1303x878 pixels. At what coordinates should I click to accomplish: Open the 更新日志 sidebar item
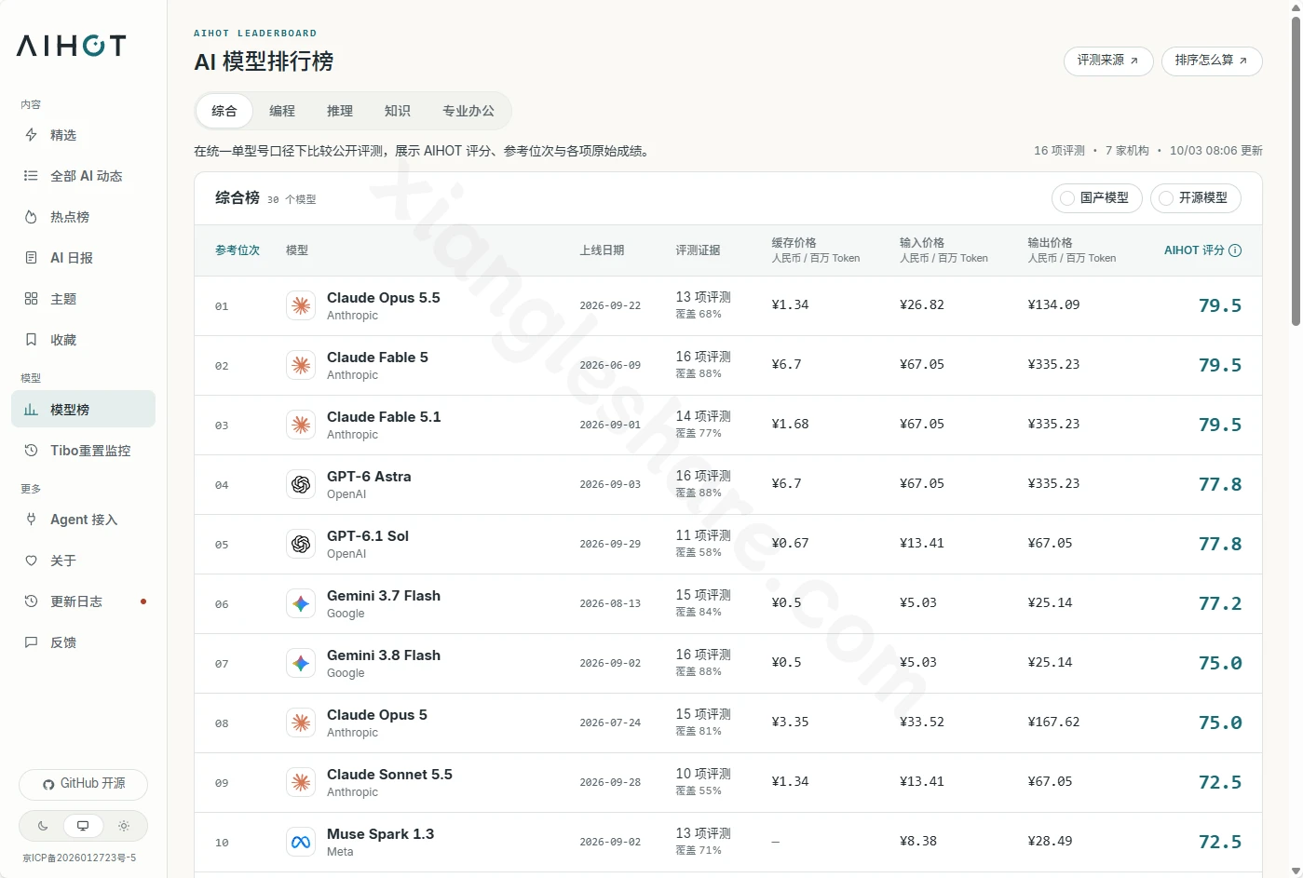pos(83,601)
